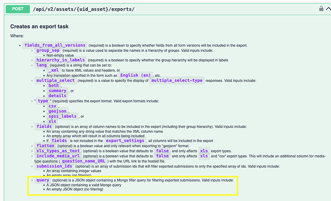Click the highlighted query parameter tag
Viewport: 331px width, 201px height.
(43, 180)
